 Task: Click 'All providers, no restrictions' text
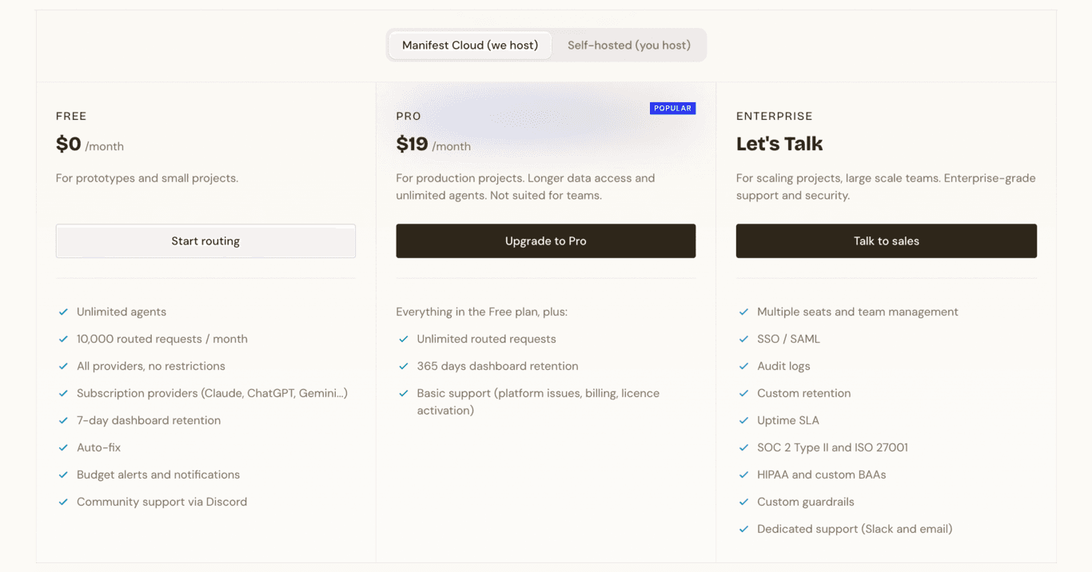pos(151,367)
